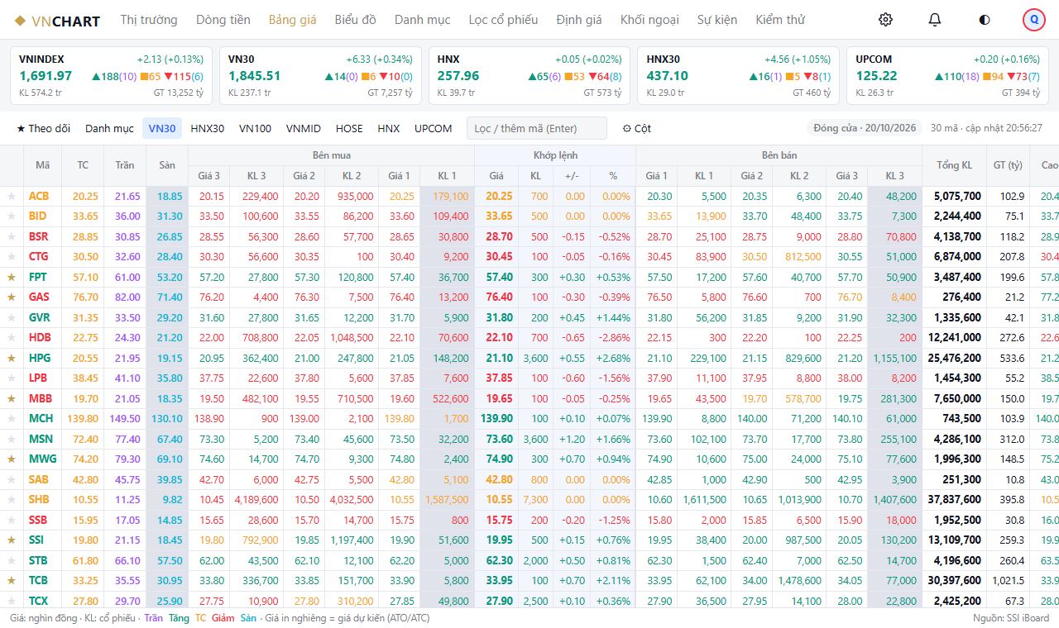Viewport: 1059px width, 628px height.
Task: Go to Lọc cổ phiếu page
Action: 503,20
